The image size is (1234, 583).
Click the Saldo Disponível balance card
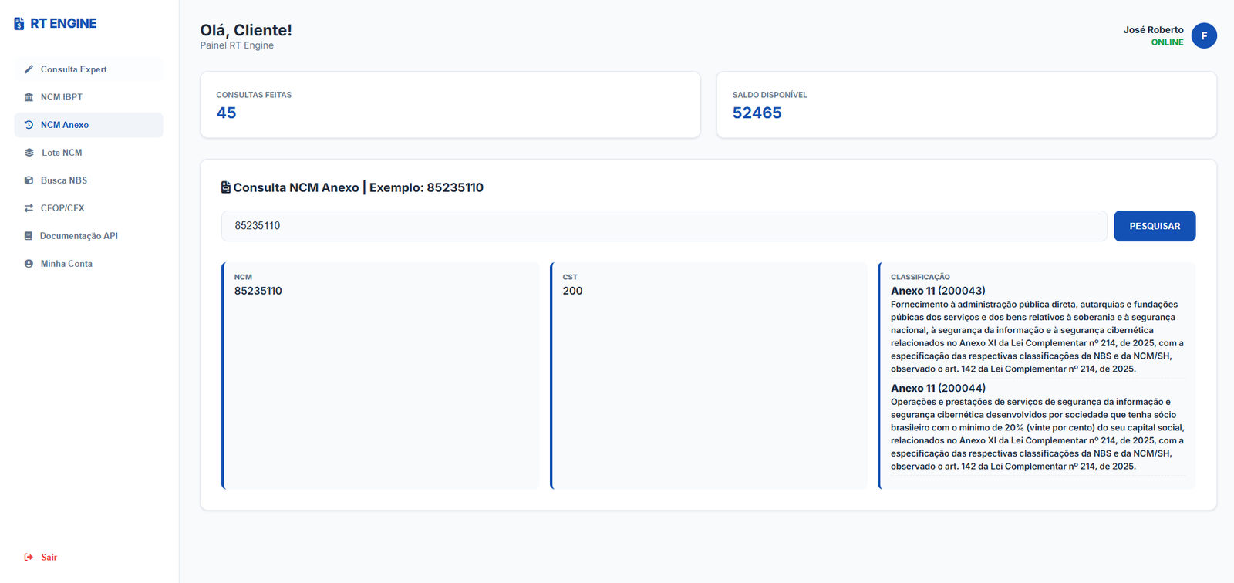tap(966, 105)
